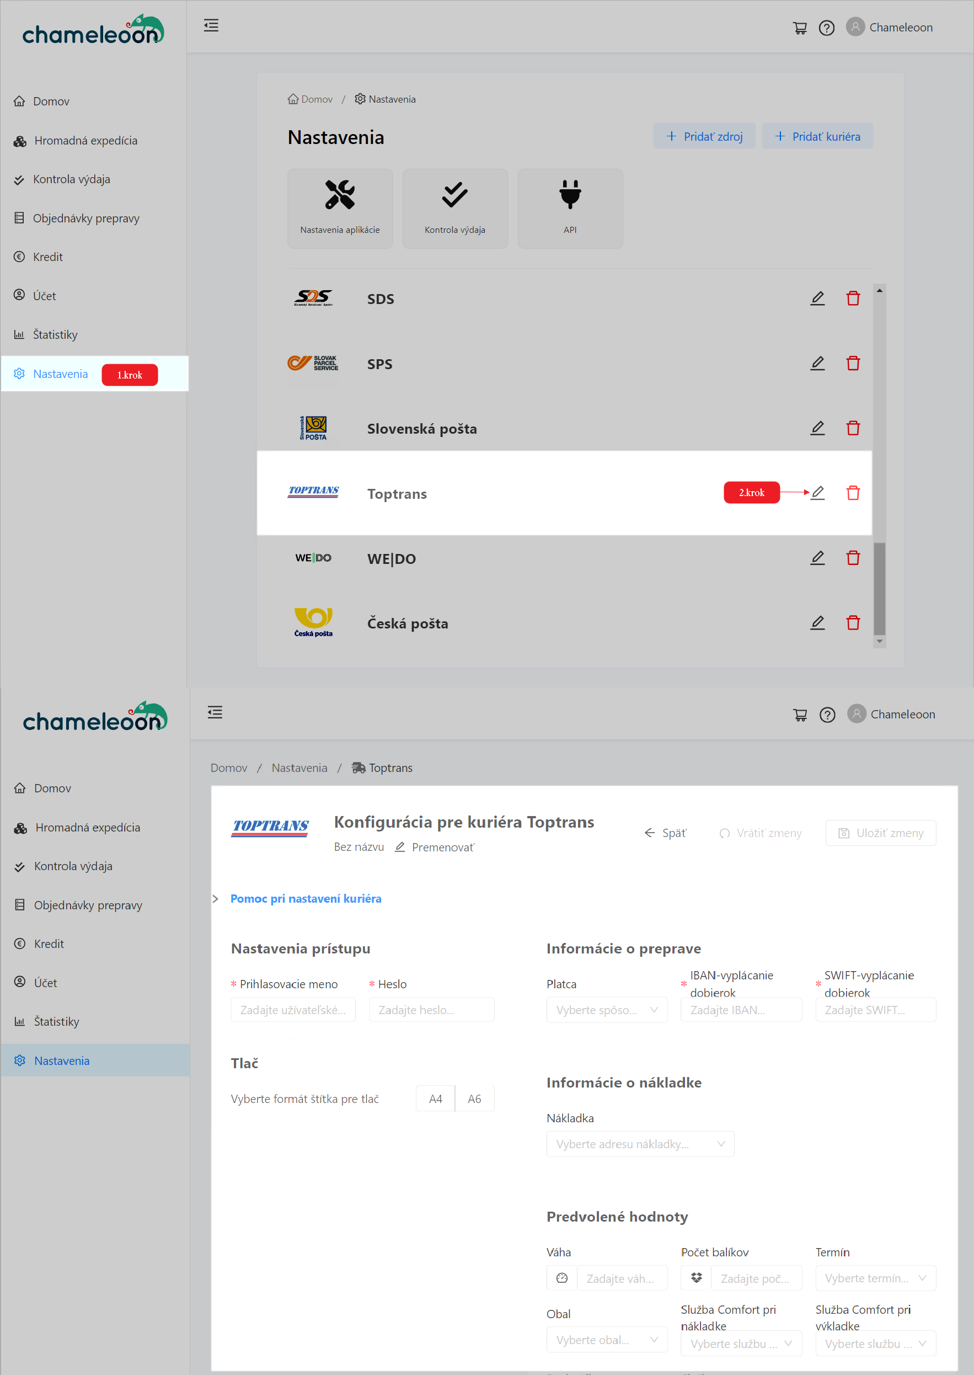Click the chameleoon logo on the Nastavenia list page
974x1375 pixels.
(94, 30)
